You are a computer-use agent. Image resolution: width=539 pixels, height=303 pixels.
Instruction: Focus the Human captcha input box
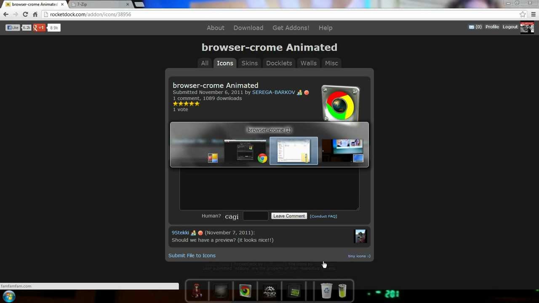(255, 216)
